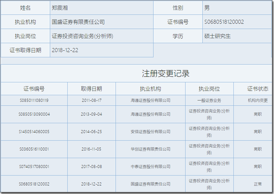This screenshot has width=274, height=194.
Task: Click the 证书编号 column header in records table
Action: (34, 89)
